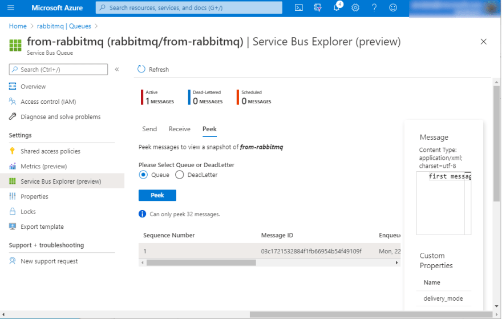Image resolution: width=502 pixels, height=319 pixels.
Task: Click the Properties sliders icon
Action: (13, 196)
